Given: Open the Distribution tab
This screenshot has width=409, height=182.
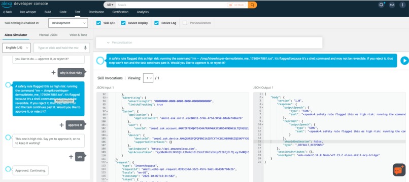Looking at the screenshot, I should click(96, 12).
